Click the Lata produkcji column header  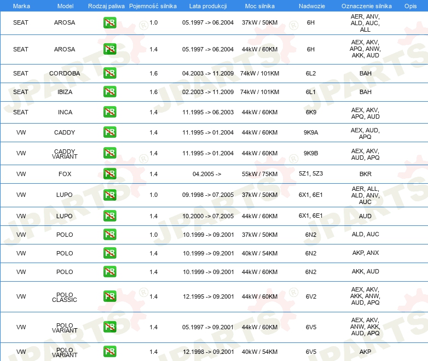(208, 6)
